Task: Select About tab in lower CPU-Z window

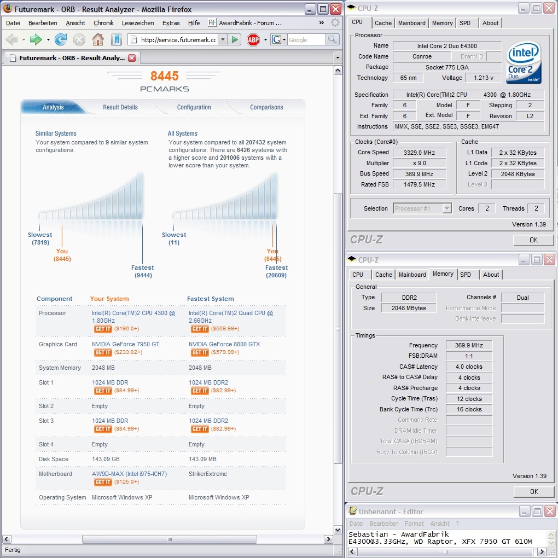Action: click(x=491, y=275)
